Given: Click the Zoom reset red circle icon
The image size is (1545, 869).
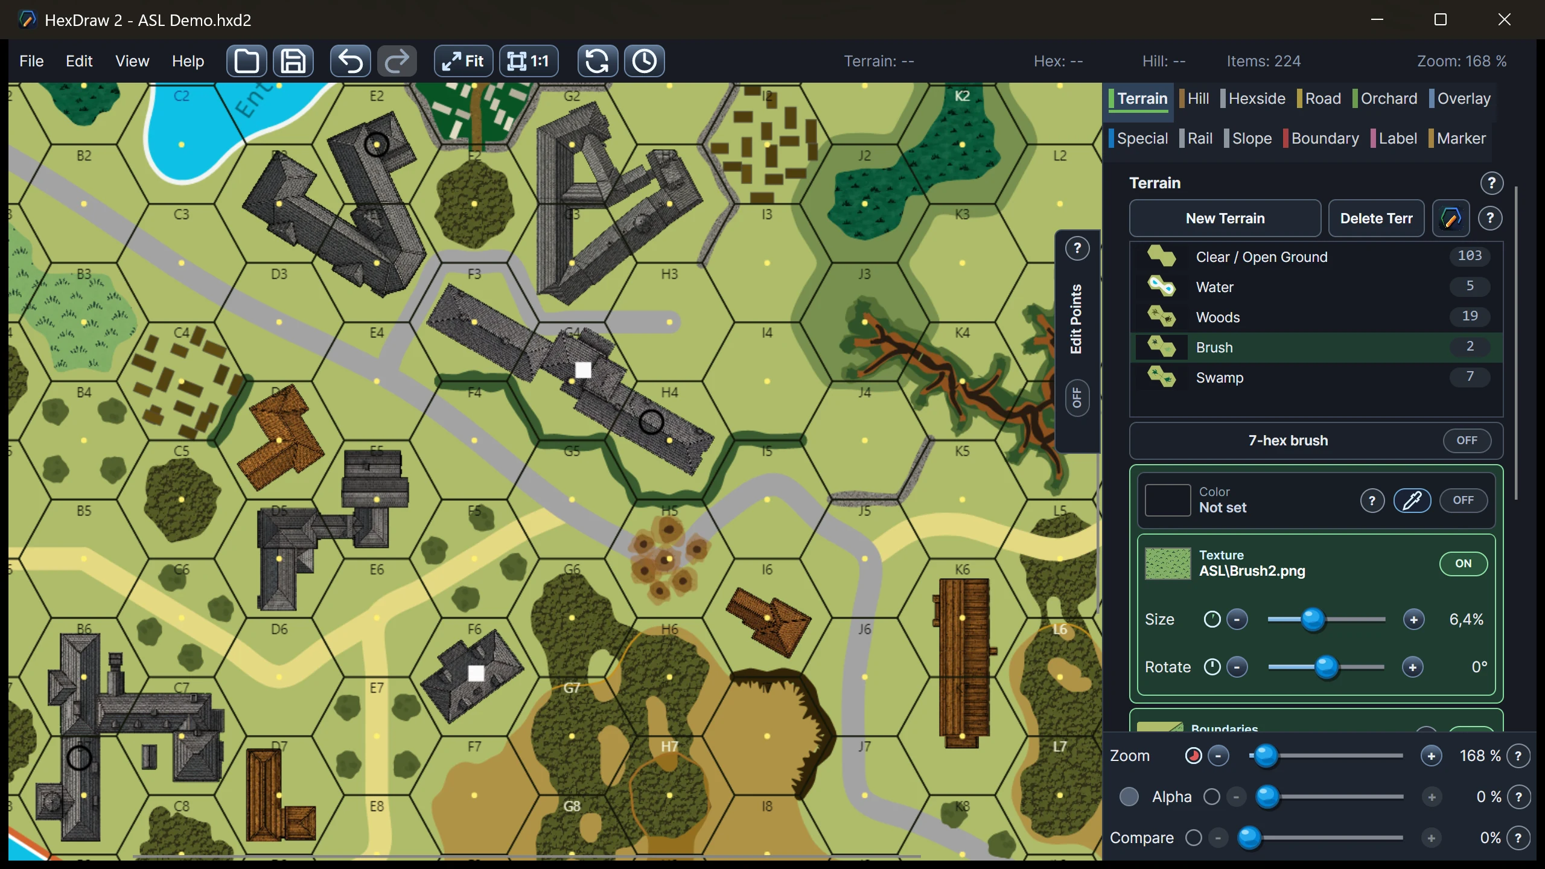Looking at the screenshot, I should pyautogui.click(x=1193, y=756).
